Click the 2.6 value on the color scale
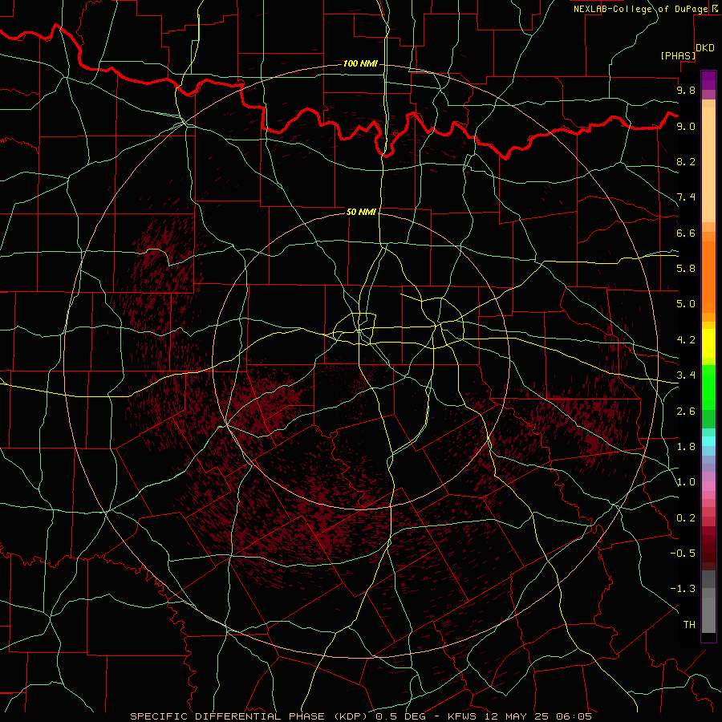This screenshot has height=722, width=722. pos(686,412)
